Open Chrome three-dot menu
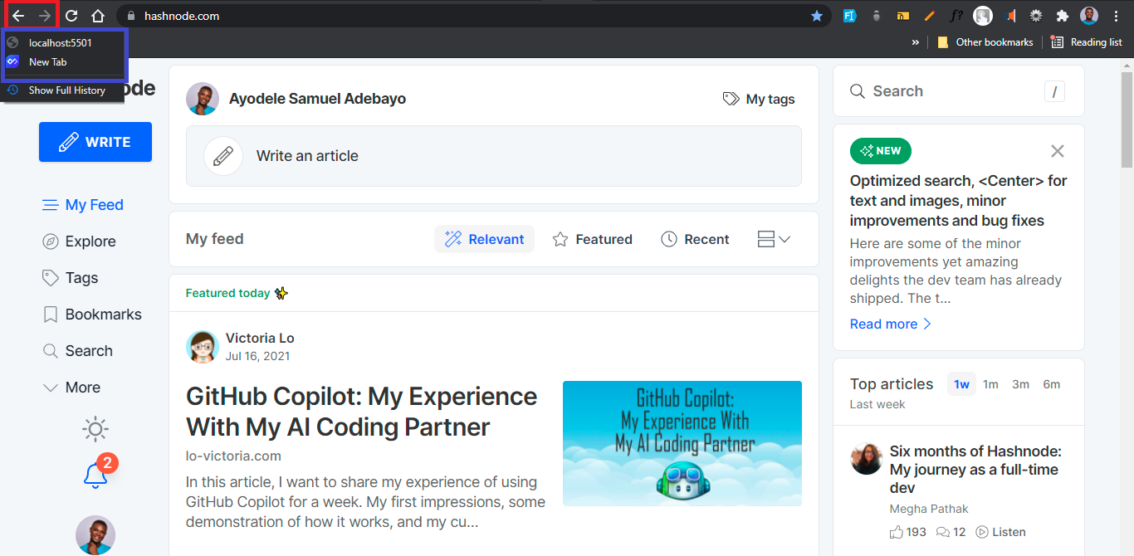1134x556 pixels. point(1116,16)
